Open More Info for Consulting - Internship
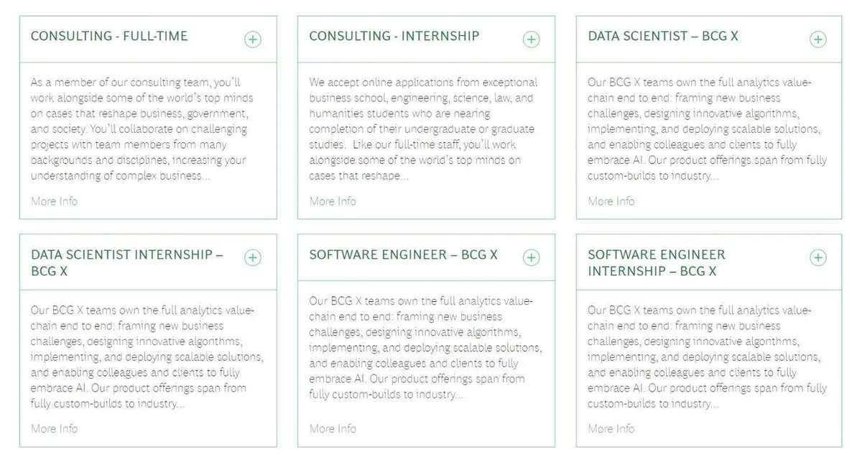The height and width of the screenshot is (455, 862). (x=333, y=201)
